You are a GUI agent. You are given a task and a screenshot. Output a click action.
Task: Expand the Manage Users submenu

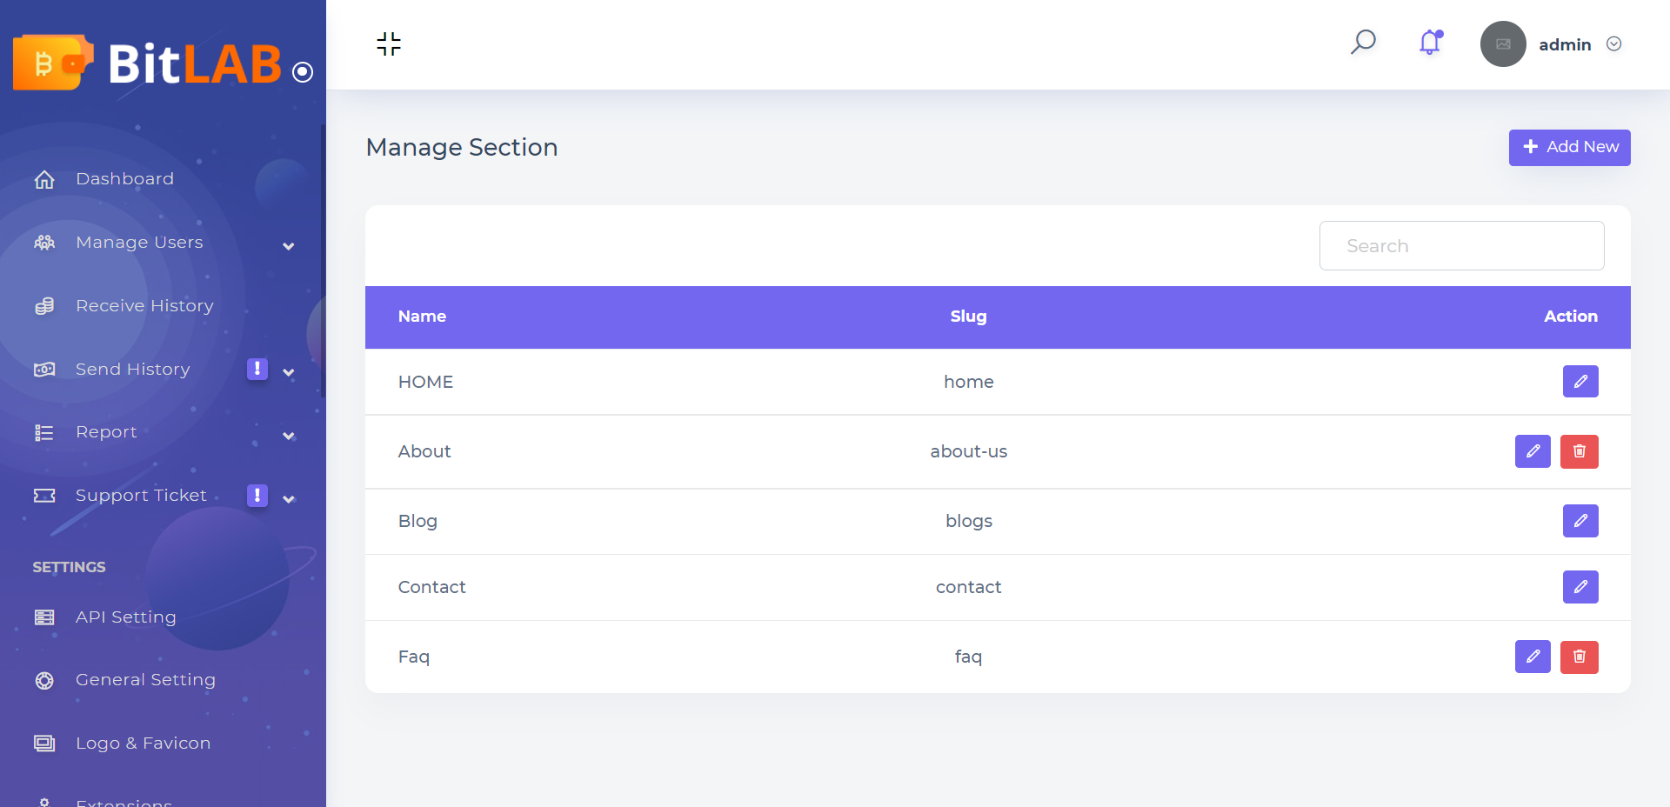point(288,246)
